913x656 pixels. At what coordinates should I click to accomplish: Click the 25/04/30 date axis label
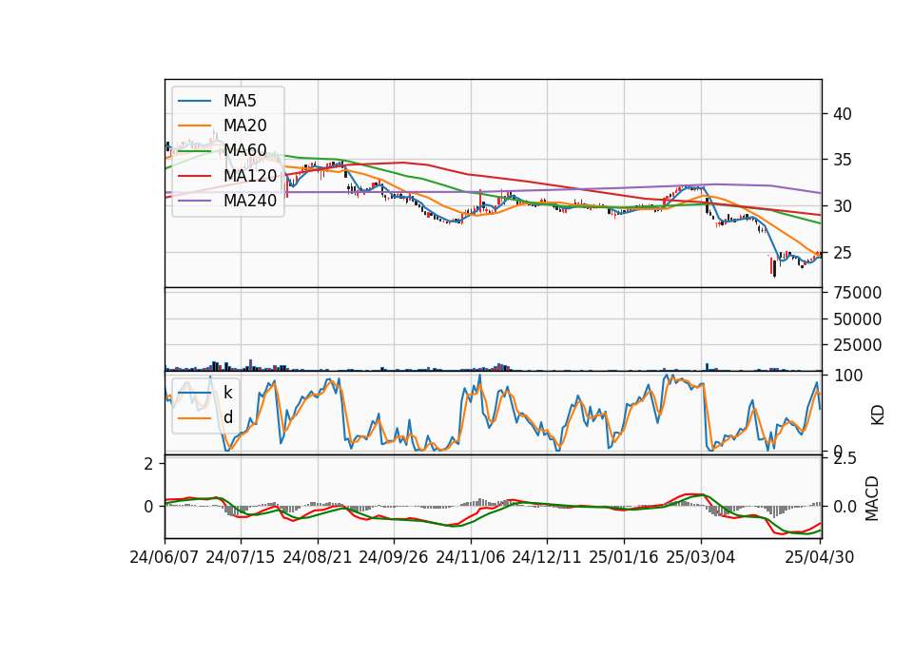(x=819, y=558)
